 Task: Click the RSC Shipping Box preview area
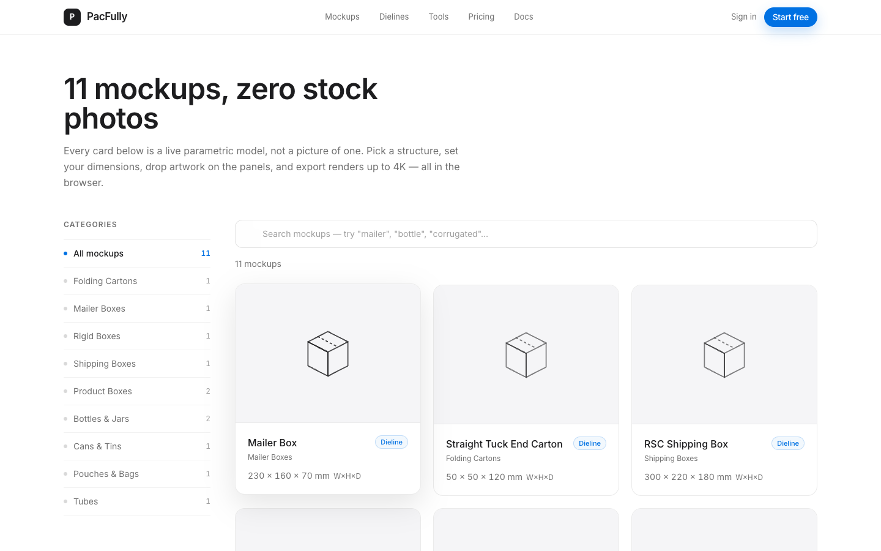724,354
